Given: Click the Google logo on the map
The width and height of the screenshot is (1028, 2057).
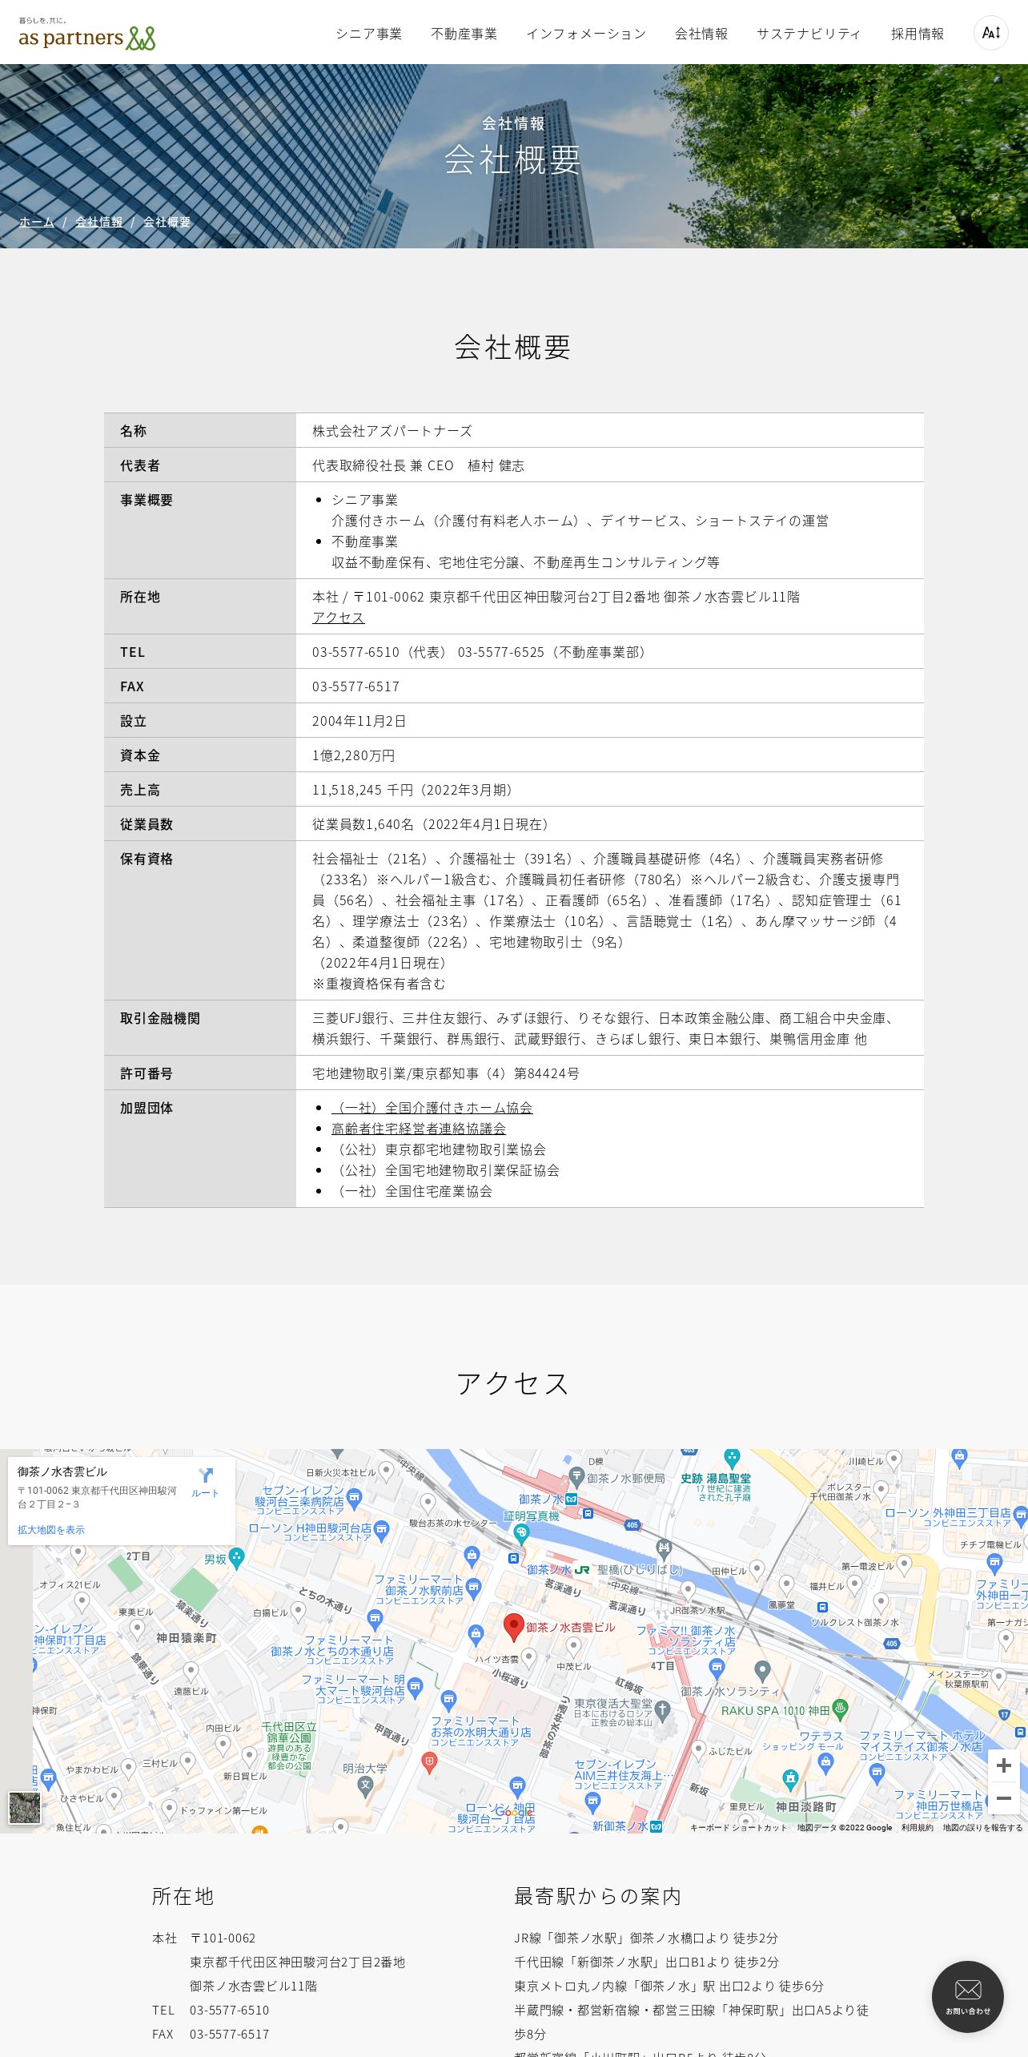Looking at the screenshot, I should 514,1812.
